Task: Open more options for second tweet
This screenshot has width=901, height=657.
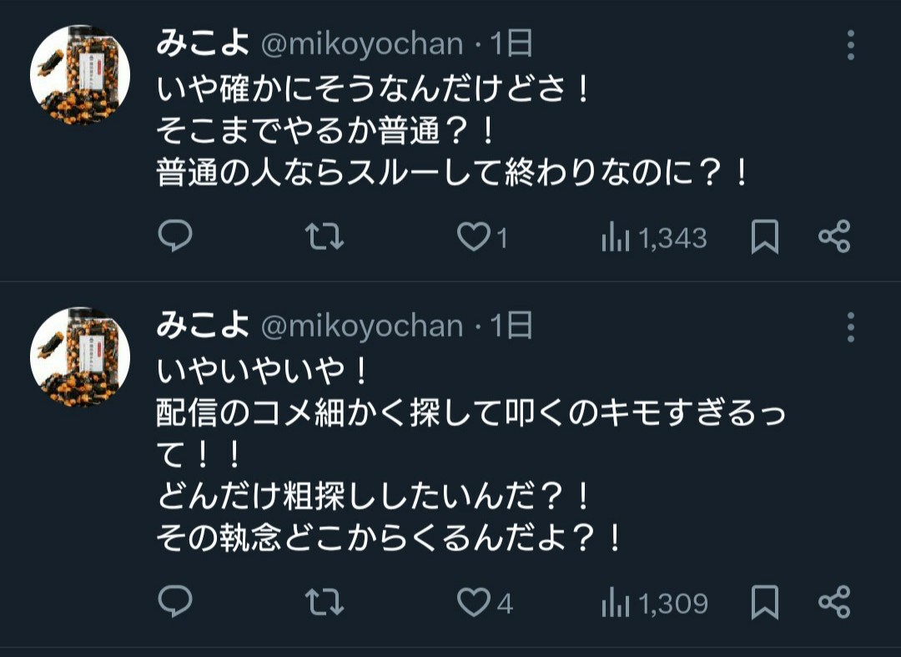Action: point(851,327)
